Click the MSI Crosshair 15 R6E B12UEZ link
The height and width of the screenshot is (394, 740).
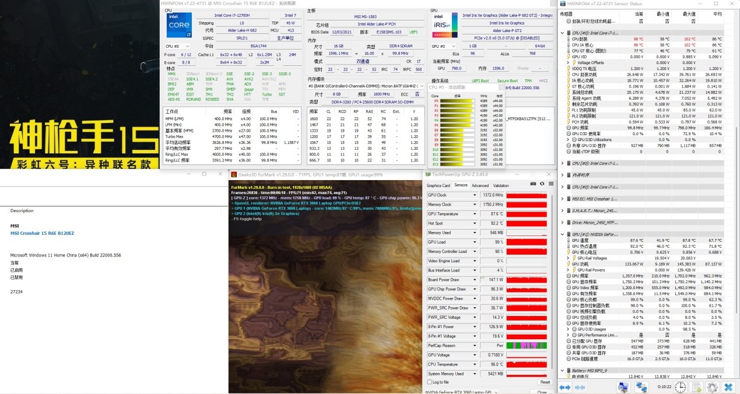(x=43, y=233)
